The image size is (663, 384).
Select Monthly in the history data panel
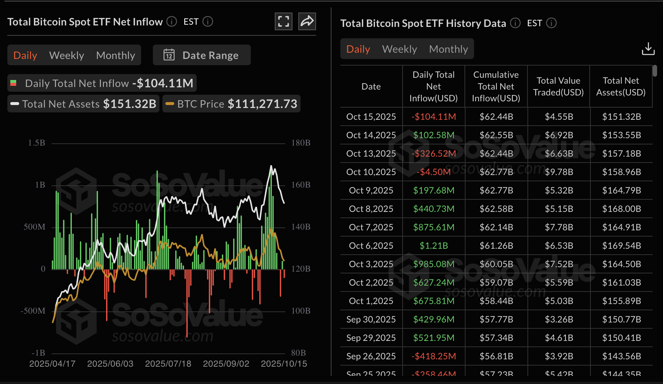448,49
